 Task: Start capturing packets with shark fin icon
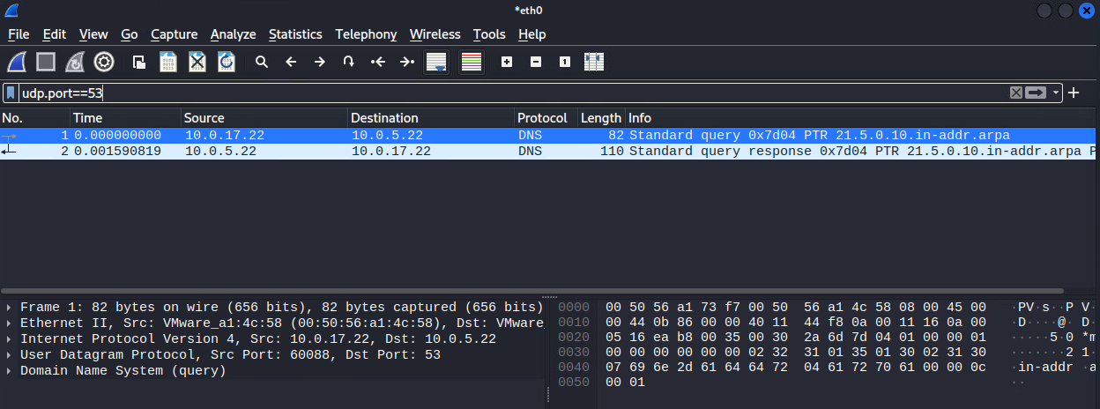[17, 62]
